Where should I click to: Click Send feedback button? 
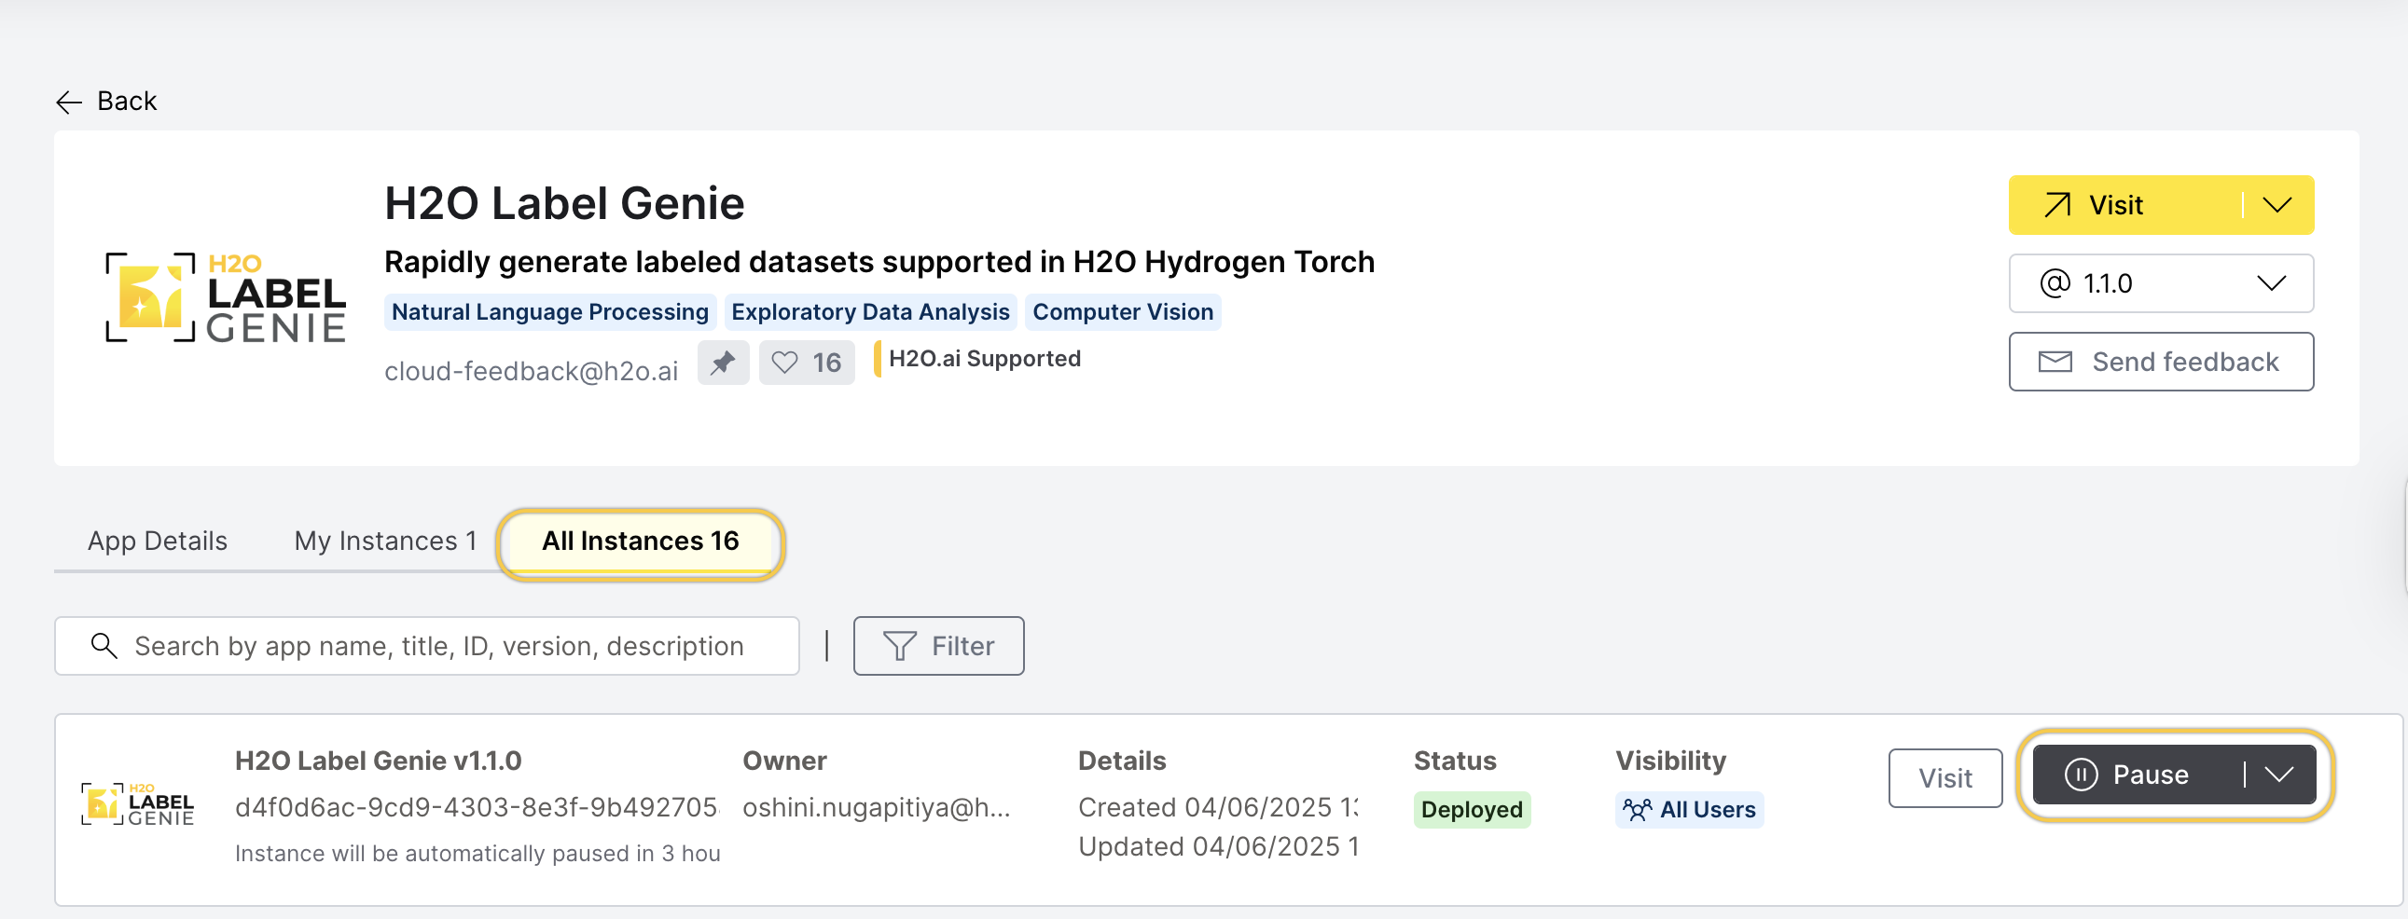click(2160, 363)
